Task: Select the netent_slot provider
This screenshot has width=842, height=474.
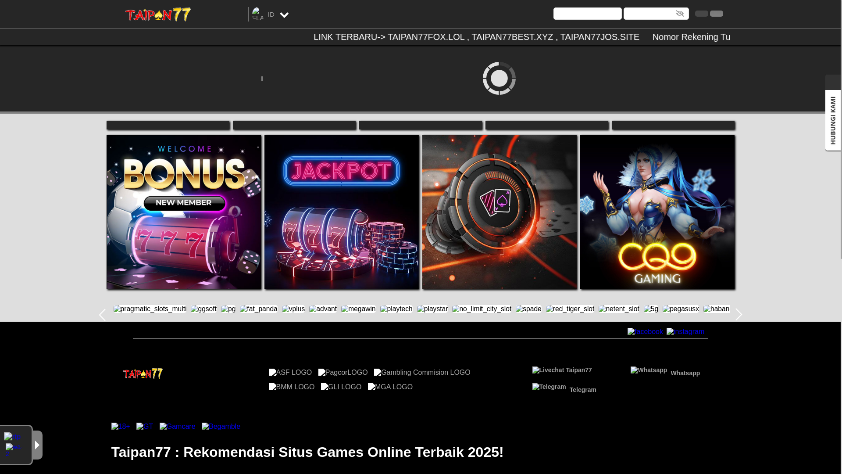Action: [x=619, y=309]
